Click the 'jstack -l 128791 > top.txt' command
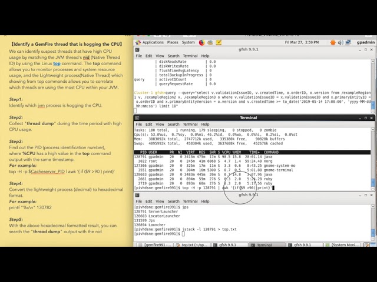 pos(209,230)
